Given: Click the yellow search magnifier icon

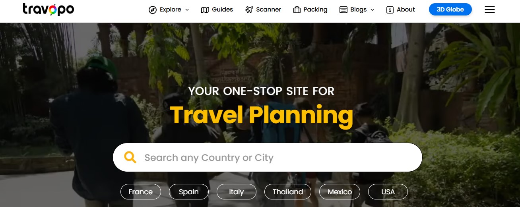Looking at the screenshot, I should click(130, 157).
